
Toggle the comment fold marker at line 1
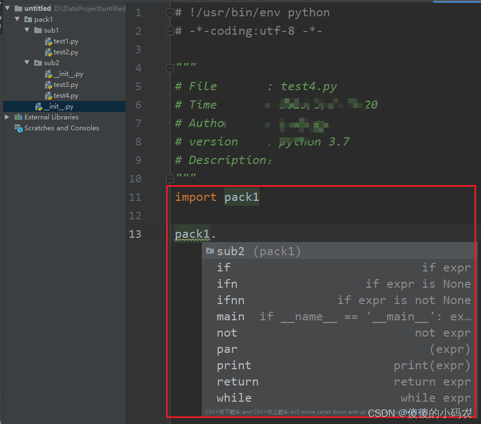coord(170,12)
